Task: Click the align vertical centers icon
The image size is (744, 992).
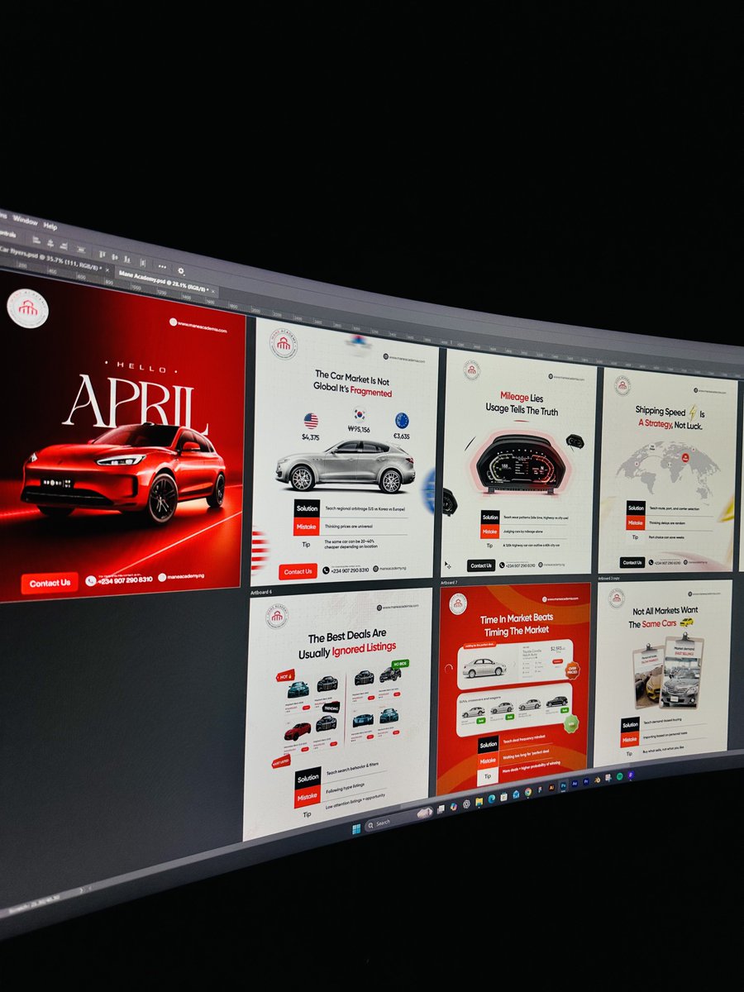Action: [115, 257]
